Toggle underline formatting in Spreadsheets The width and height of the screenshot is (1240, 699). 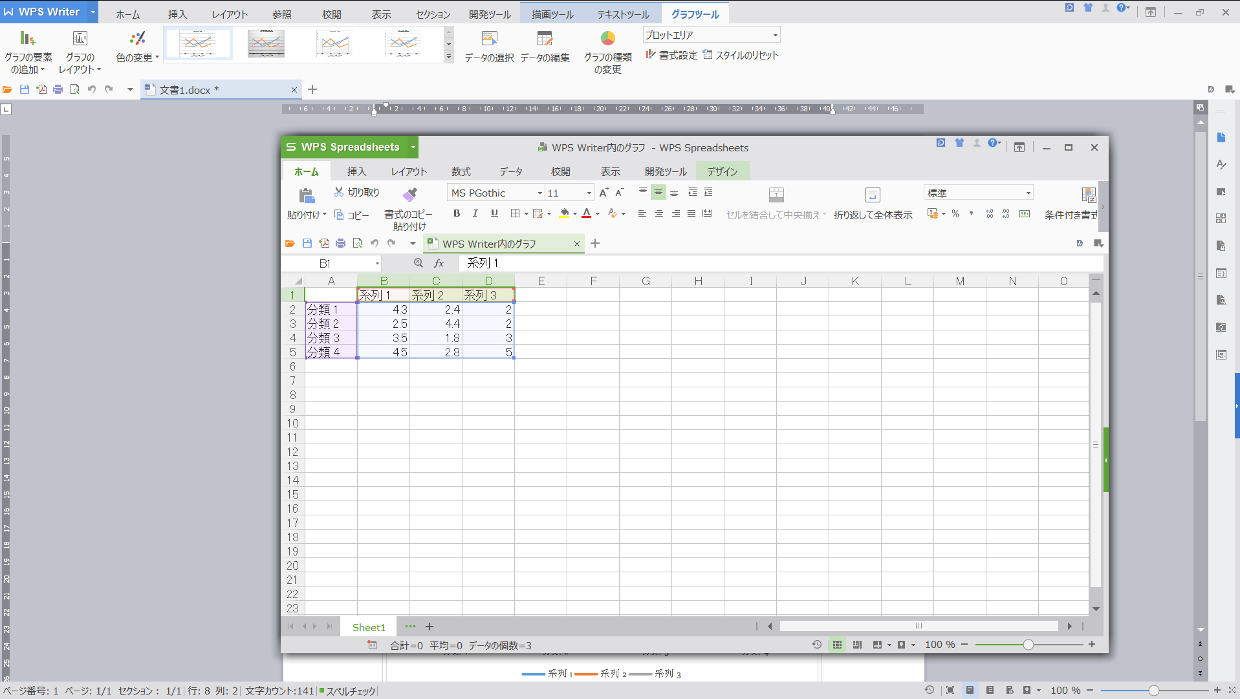point(494,213)
